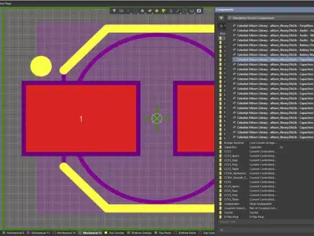Select the Place Region polygon tool
The width and height of the screenshot is (314, 236).
(185, 11)
